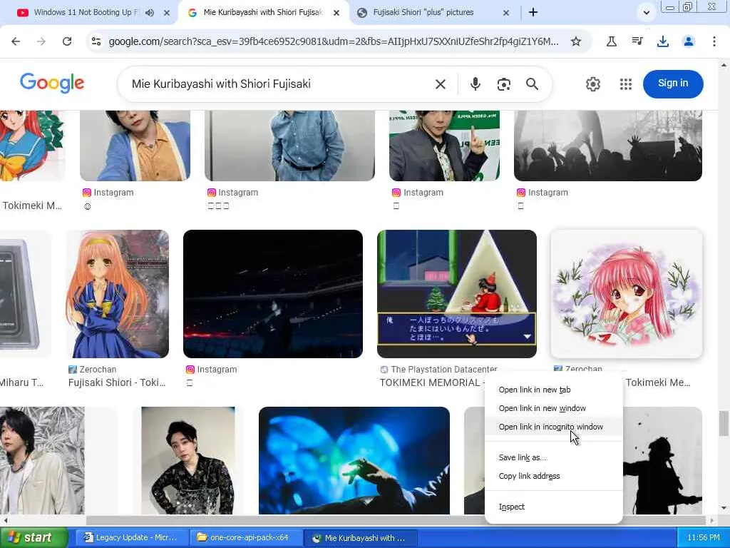The image size is (730, 548).
Task: Go back to the previous page
Action: [16, 41]
